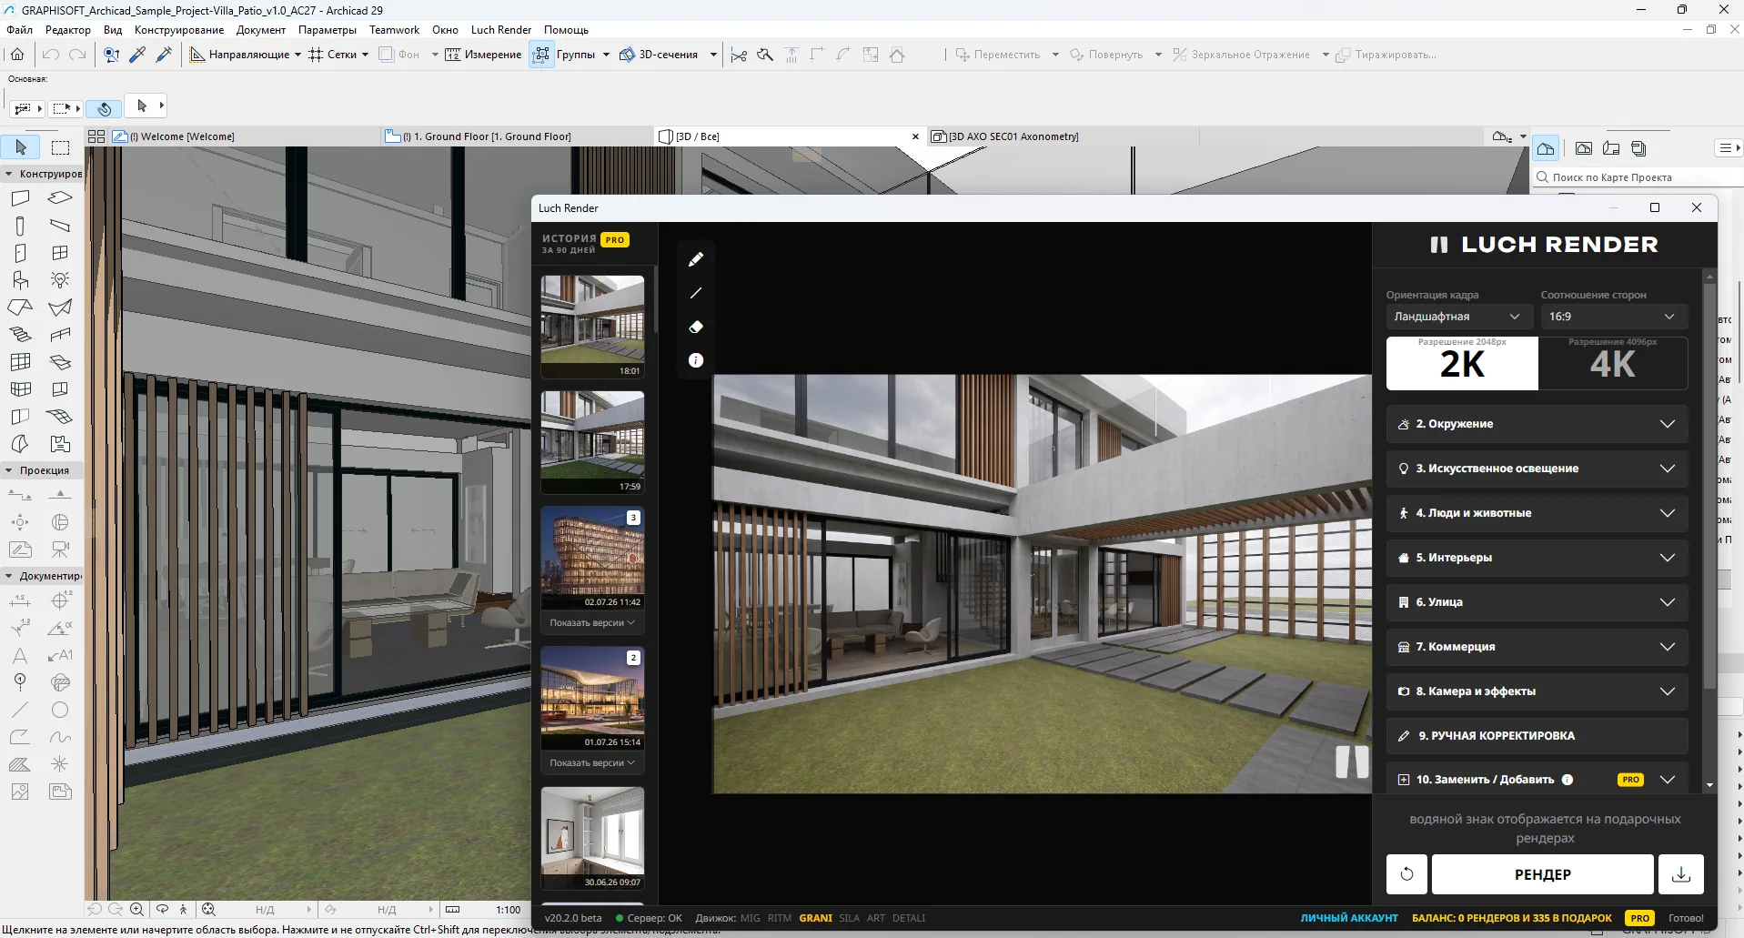Select the eraser tool in Luch Render

pyautogui.click(x=696, y=327)
